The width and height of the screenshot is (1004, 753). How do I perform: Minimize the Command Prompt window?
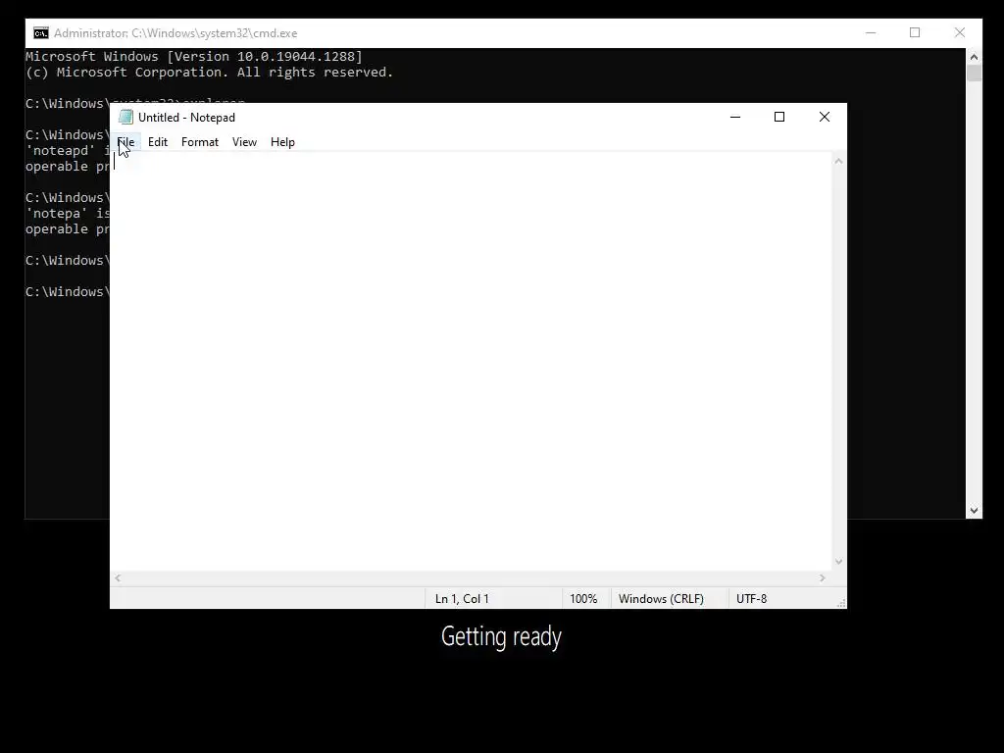[x=871, y=32]
